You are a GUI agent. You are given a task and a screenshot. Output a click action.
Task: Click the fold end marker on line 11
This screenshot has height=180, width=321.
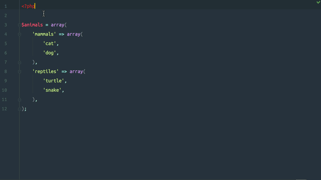[x=19, y=100]
